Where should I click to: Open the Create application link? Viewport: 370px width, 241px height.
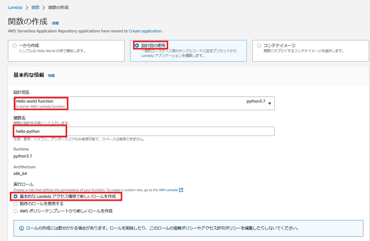pyautogui.click(x=145, y=31)
